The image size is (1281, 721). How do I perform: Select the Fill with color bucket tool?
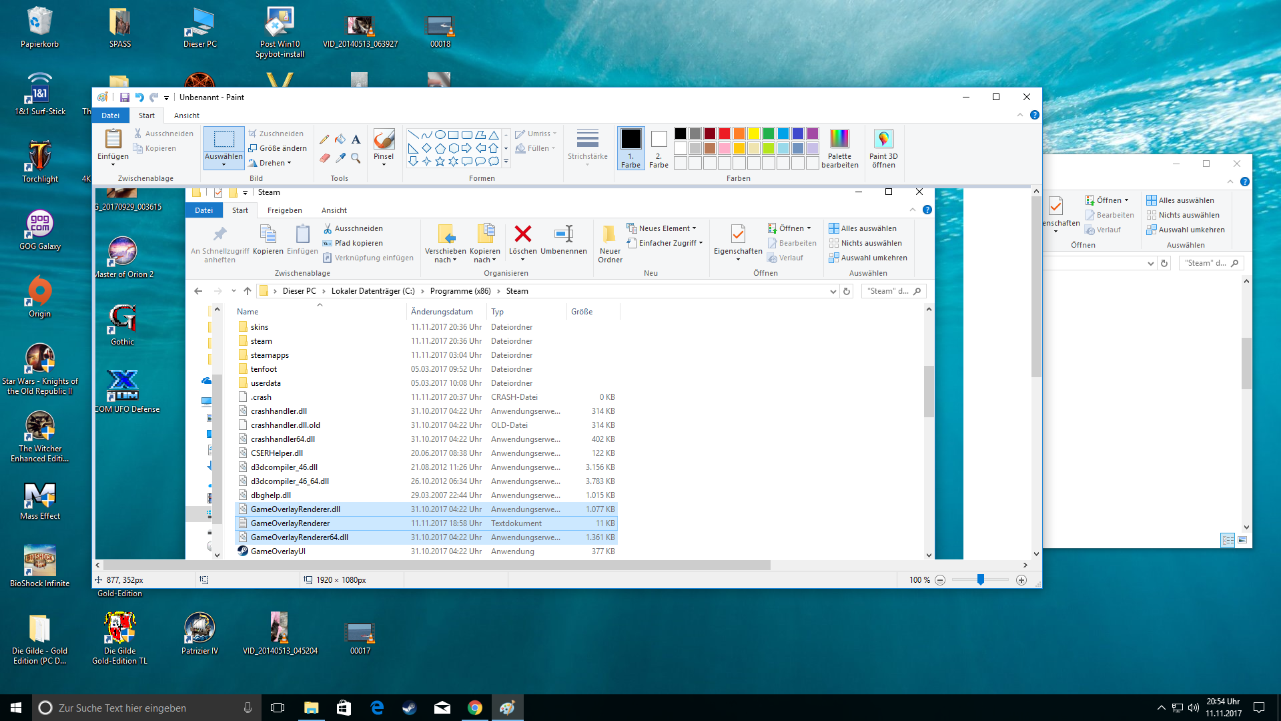(340, 140)
